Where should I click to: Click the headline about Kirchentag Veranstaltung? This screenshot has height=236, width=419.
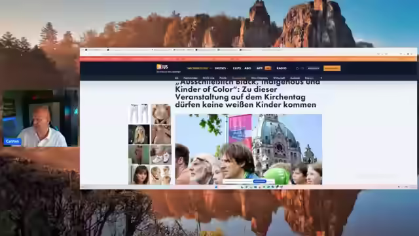[x=247, y=94]
